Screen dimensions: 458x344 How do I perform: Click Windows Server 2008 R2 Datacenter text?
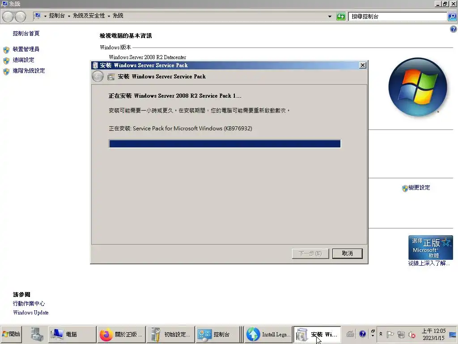pyautogui.click(x=148, y=57)
